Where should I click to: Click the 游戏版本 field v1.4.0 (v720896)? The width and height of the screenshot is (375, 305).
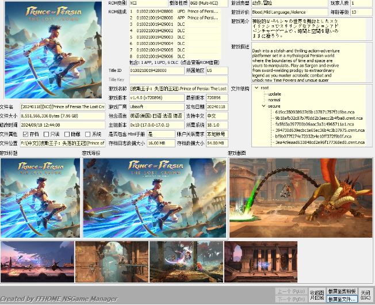[157, 98]
